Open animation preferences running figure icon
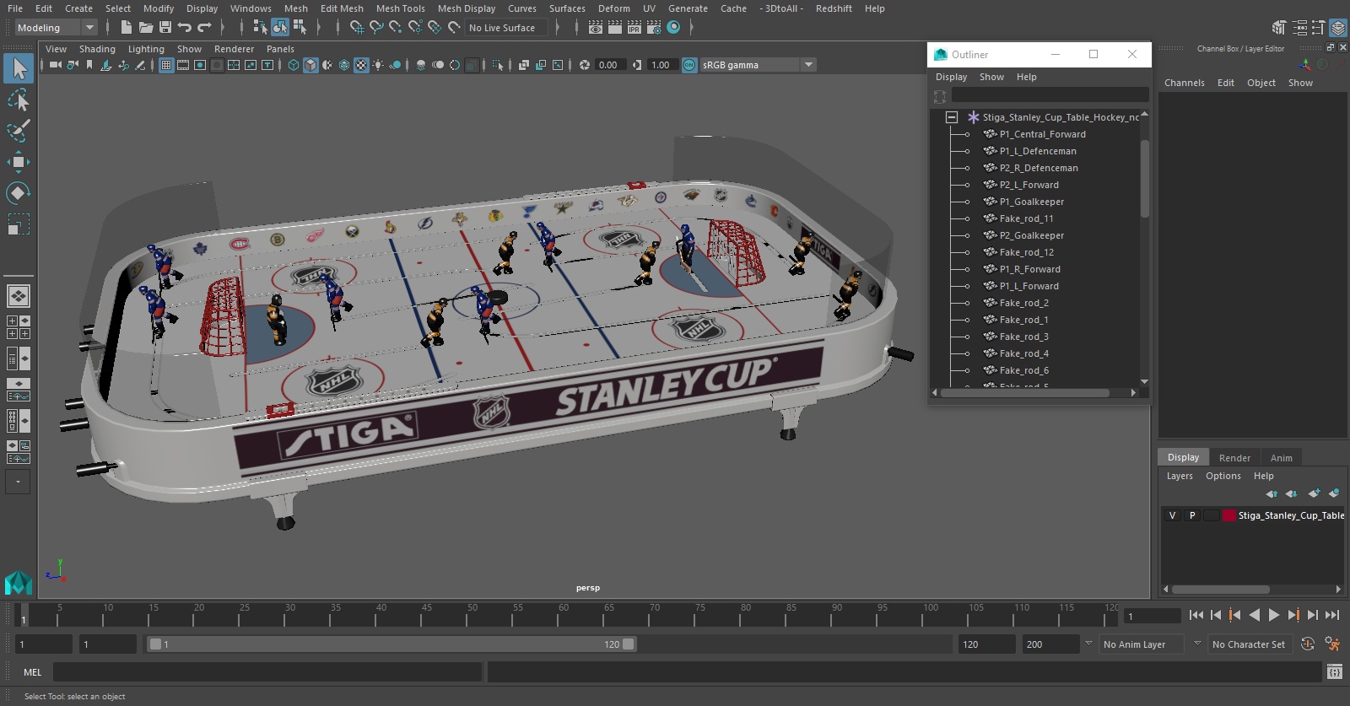The width and height of the screenshot is (1350, 706). (1332, 644)
